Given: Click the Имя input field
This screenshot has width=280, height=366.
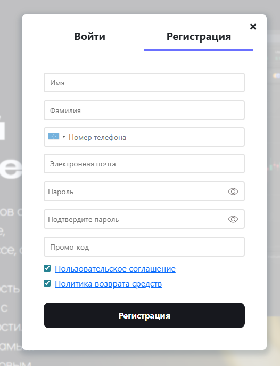Looking at the screenshot, I should (144, 83).
